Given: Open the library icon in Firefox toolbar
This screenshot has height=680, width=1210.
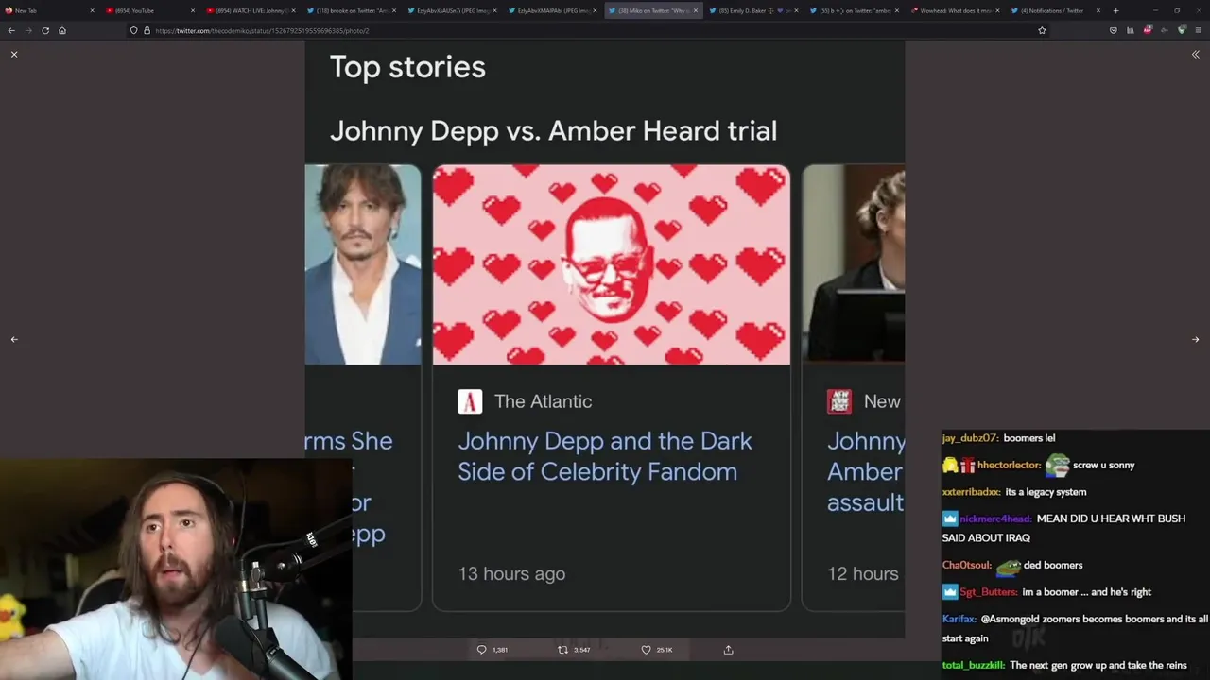Looking at the screenshot, I should 1130,30.
